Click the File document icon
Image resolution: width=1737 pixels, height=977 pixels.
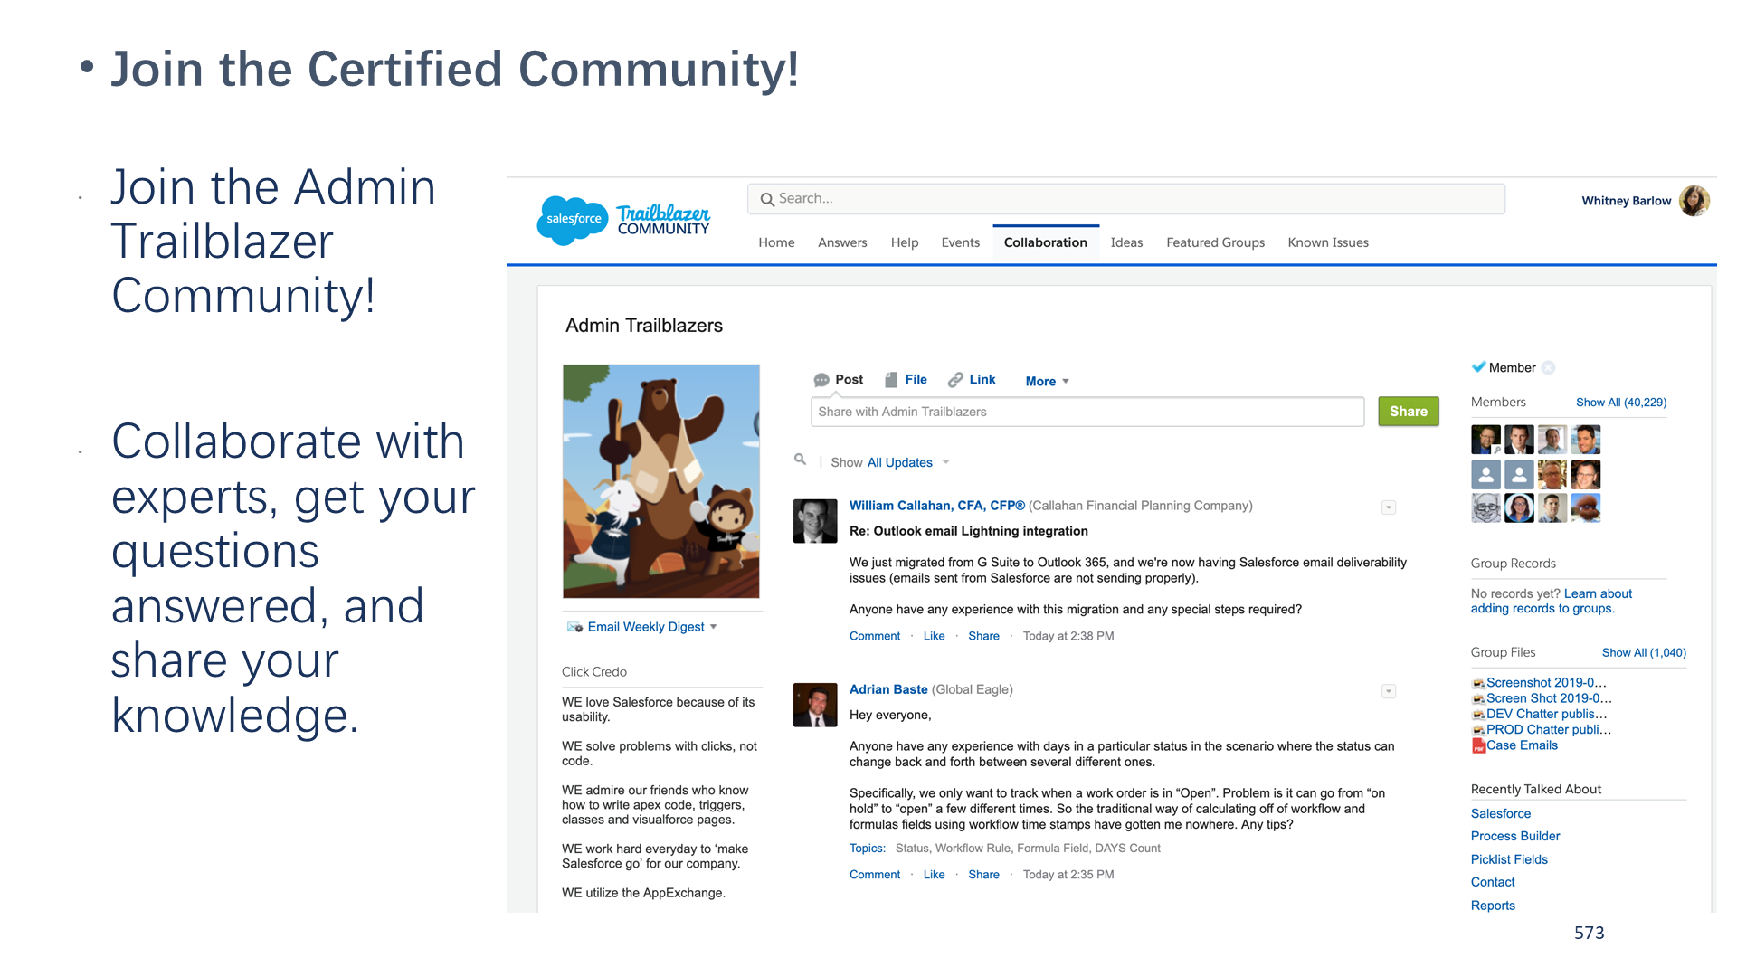(x=891, y=380)
